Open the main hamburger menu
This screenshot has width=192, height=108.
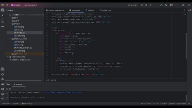click(7, 5)
